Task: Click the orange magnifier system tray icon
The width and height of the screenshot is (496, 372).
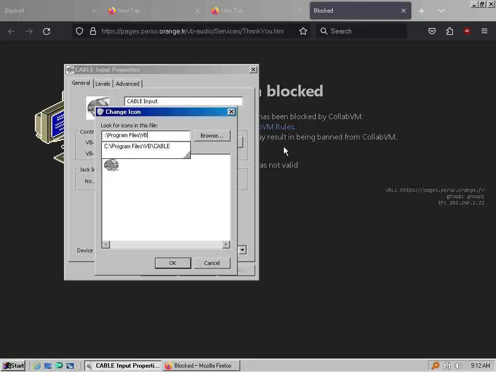Action: [435, 366]
